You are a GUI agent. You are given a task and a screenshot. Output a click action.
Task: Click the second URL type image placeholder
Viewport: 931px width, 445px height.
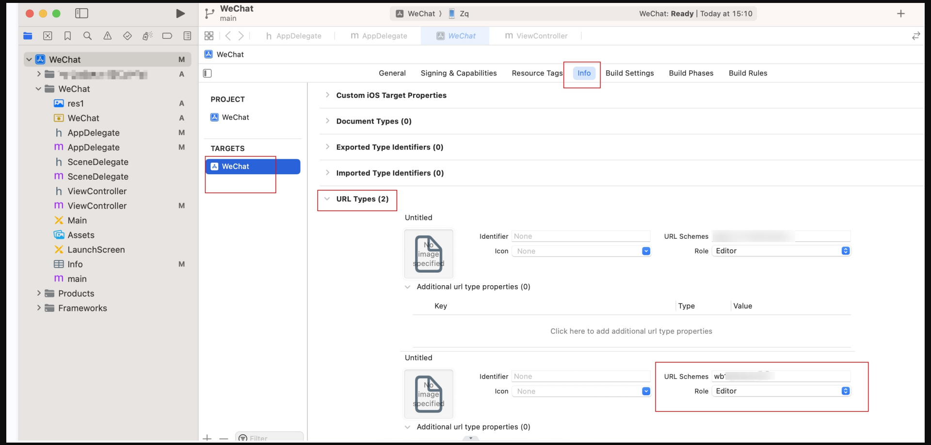[x=429, y=394]
